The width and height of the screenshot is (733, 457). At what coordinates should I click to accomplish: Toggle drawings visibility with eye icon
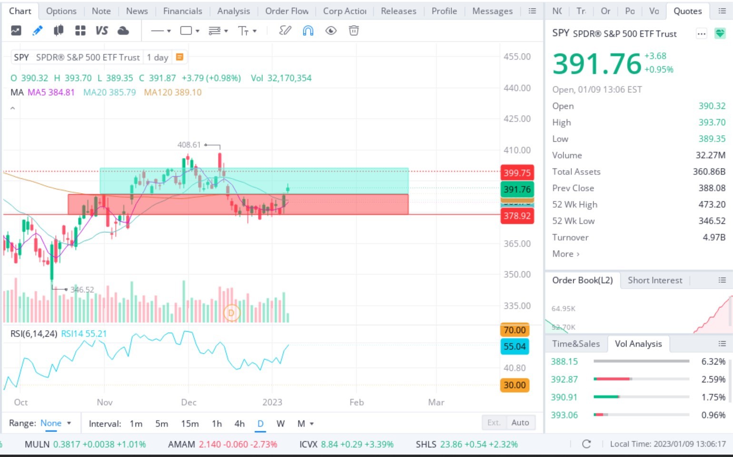pyautogui.click(x=331, y=31)
